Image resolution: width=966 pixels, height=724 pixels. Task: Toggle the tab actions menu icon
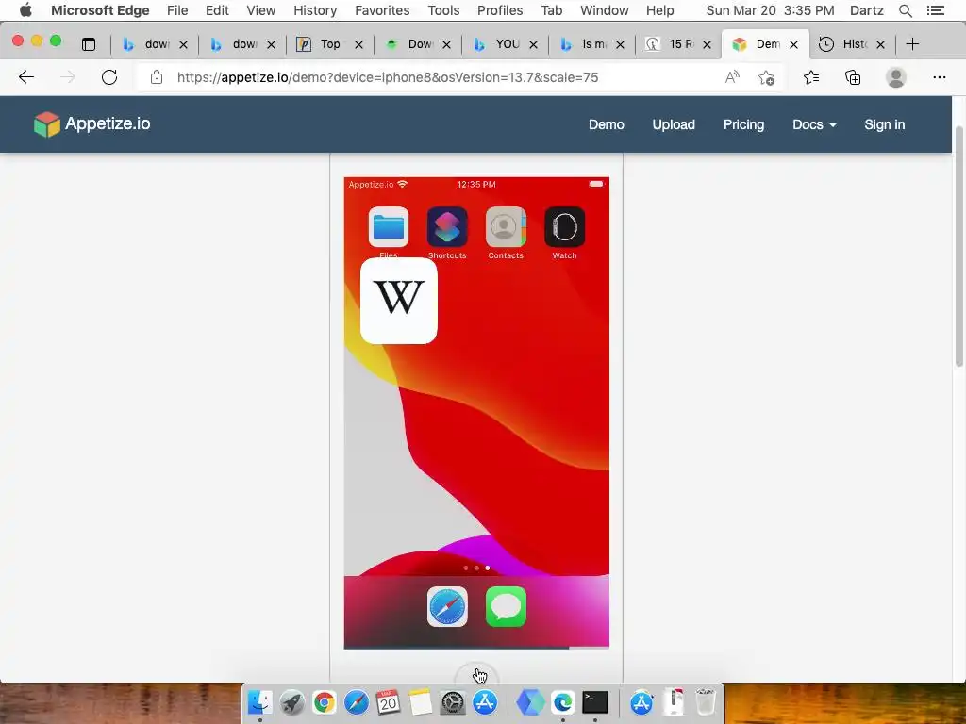point(89,44)
